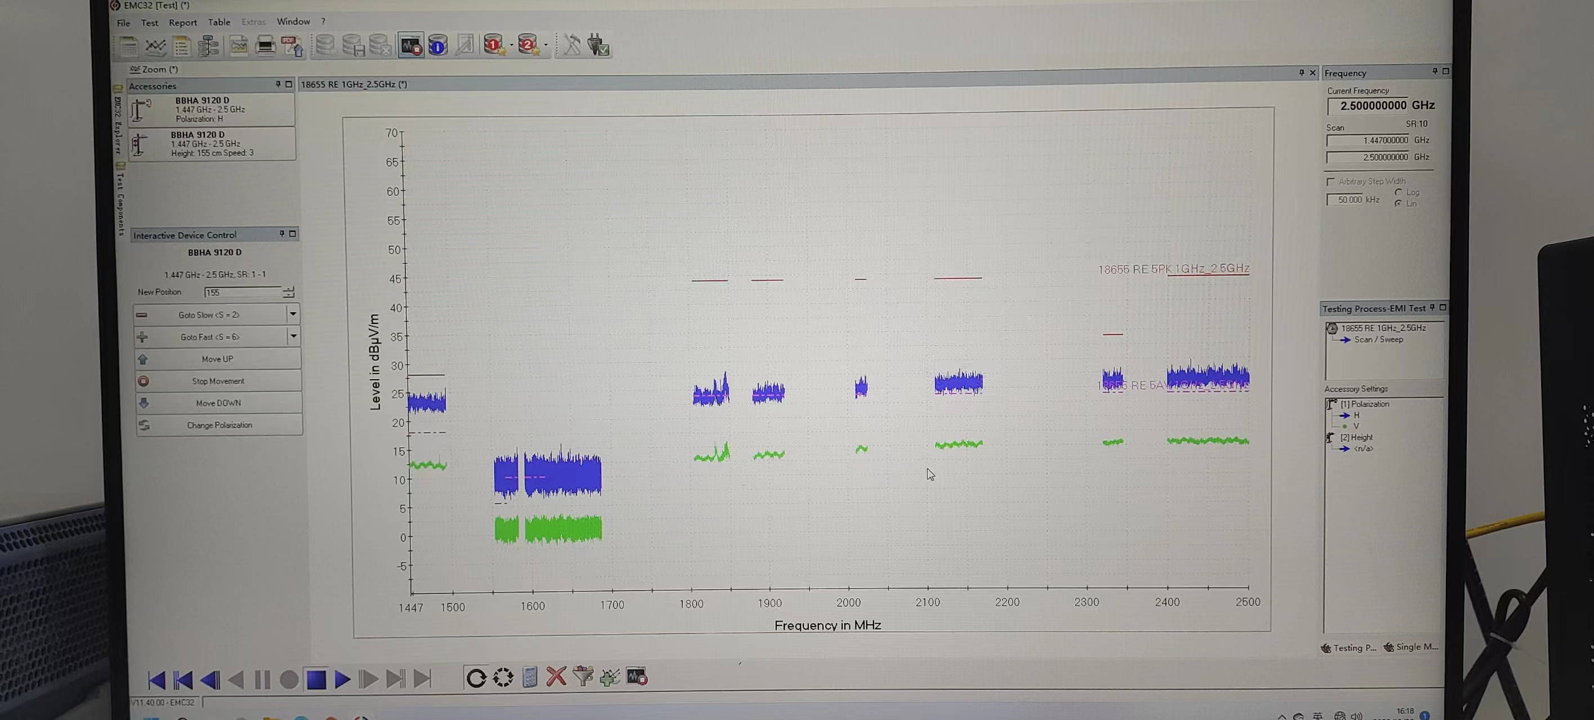Screen dimensions: 1594x720
Task: Open the Report menu
Action: (182, 23)
